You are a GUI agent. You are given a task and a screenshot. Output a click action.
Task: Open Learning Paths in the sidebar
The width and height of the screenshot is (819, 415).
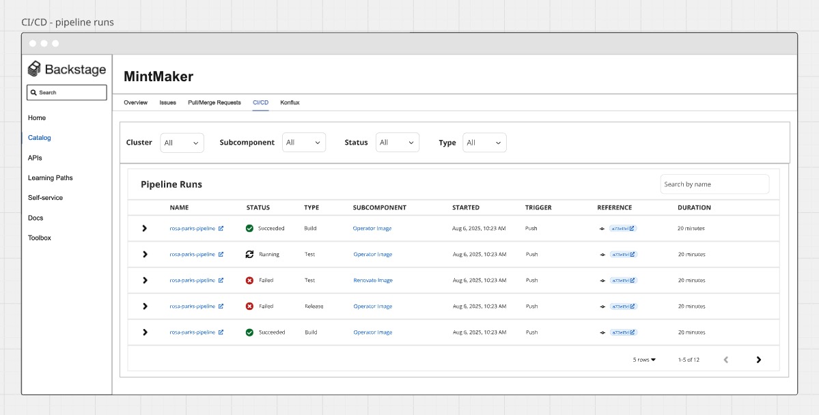point(50,177)
